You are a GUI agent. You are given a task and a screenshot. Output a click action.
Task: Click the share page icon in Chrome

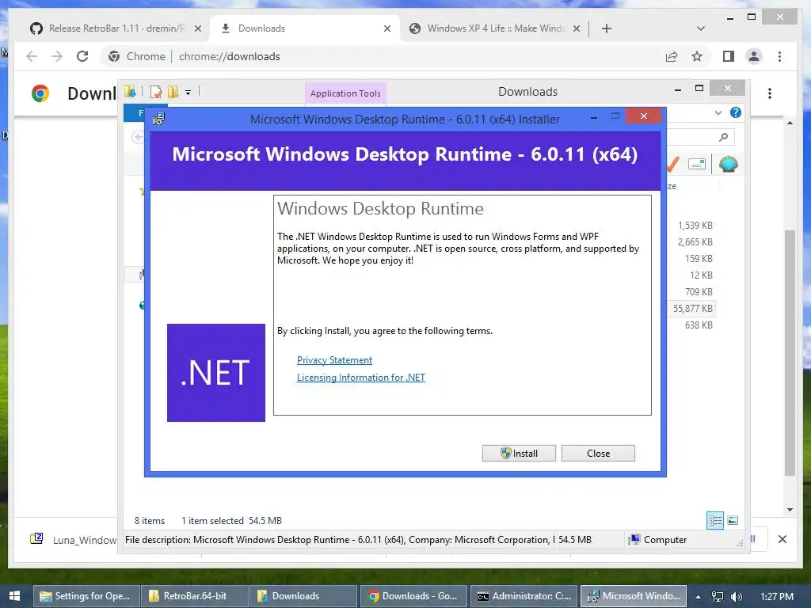click(x=672, y=56)
